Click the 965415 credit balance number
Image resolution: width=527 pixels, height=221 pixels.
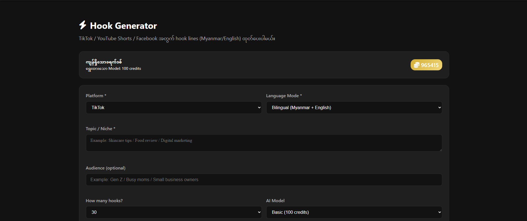429,65
